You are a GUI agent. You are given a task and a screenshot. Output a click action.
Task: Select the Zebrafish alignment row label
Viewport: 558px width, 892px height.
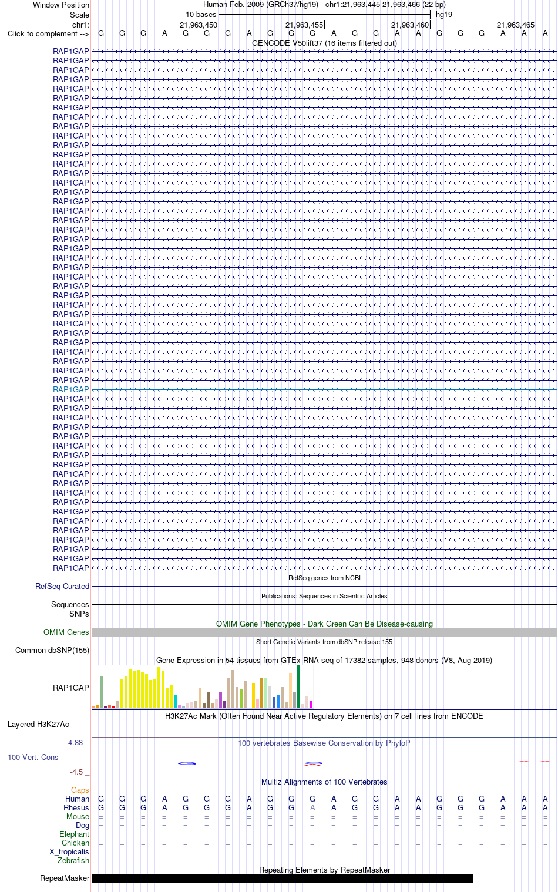click(x=73, y=860)
